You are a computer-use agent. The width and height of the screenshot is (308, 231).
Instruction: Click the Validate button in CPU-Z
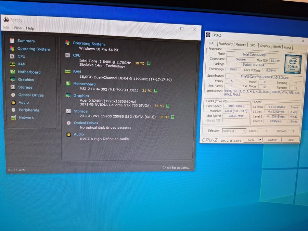click(x=272, y=140)
